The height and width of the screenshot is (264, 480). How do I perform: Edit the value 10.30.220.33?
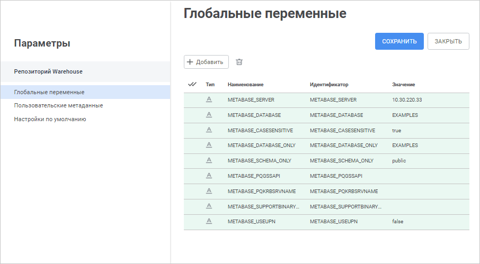pos(407,100)
